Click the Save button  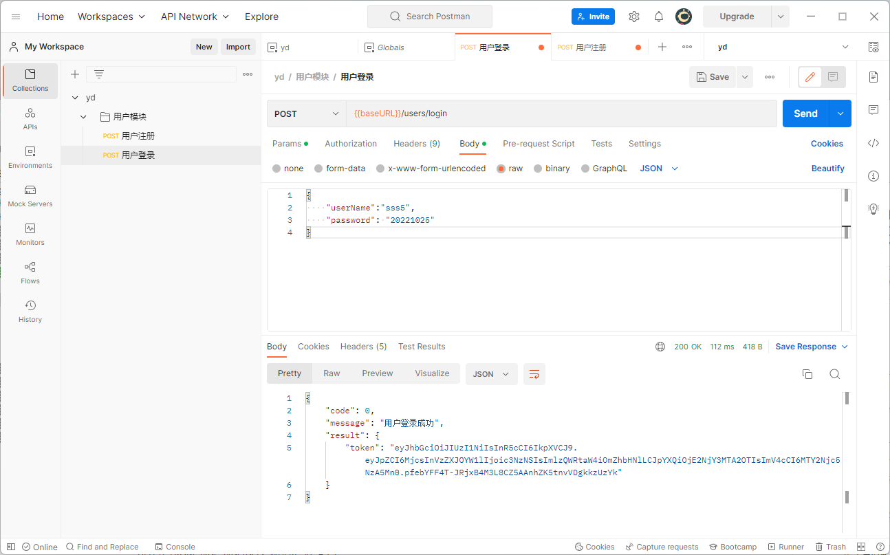(x=713, y=77)
